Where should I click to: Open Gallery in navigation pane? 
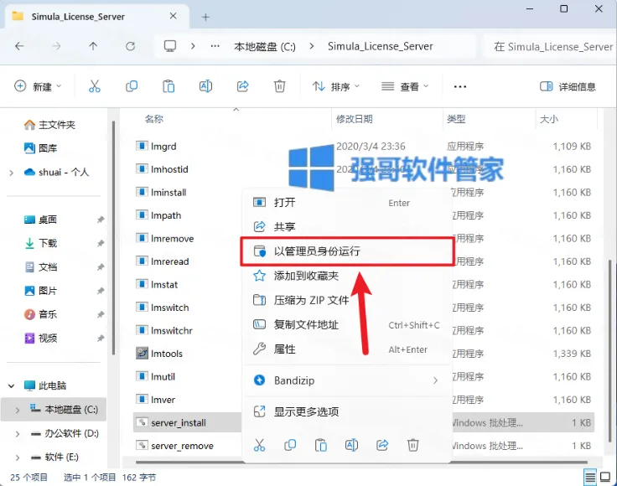click(41, 148)
